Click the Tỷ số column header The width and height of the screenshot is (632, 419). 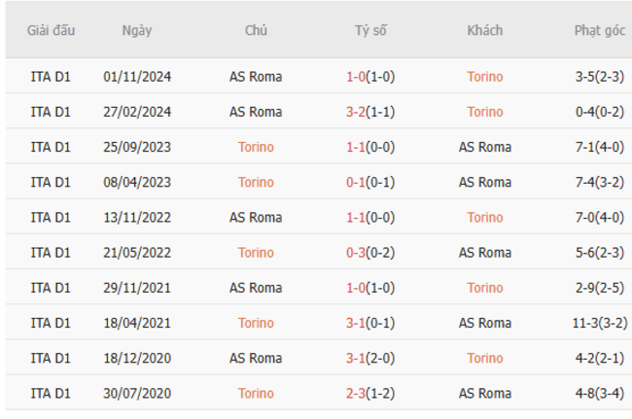point(370,30)
